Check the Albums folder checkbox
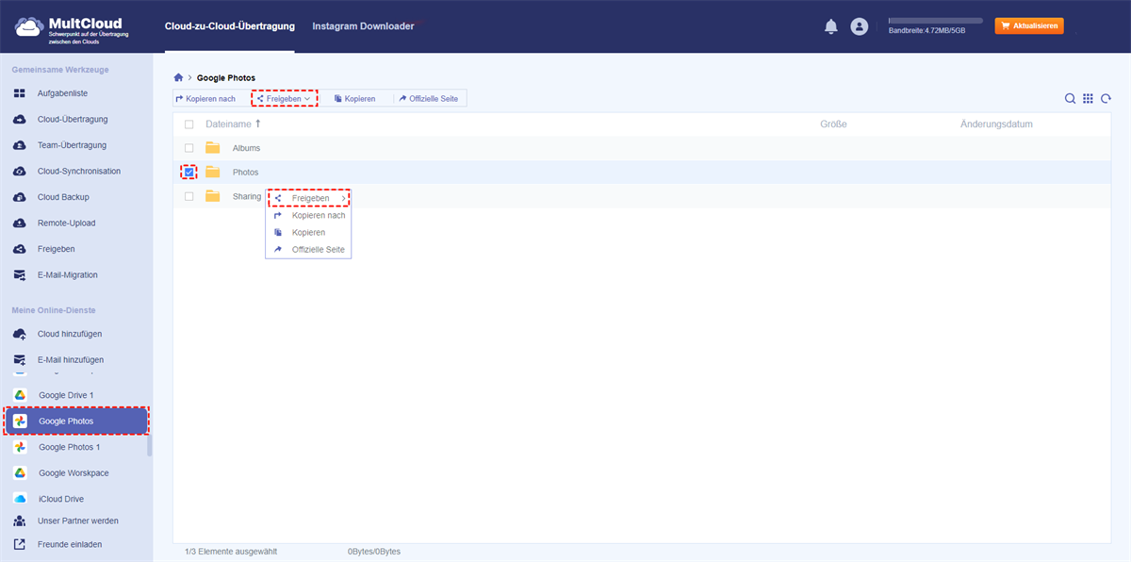Image resolution: width=1131 pixels, height=562 pixels. click(x=189, y=148)
